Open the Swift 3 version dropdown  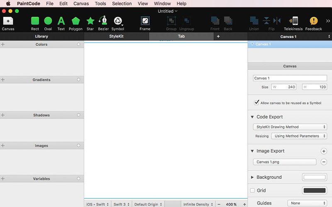click(122, 204)
